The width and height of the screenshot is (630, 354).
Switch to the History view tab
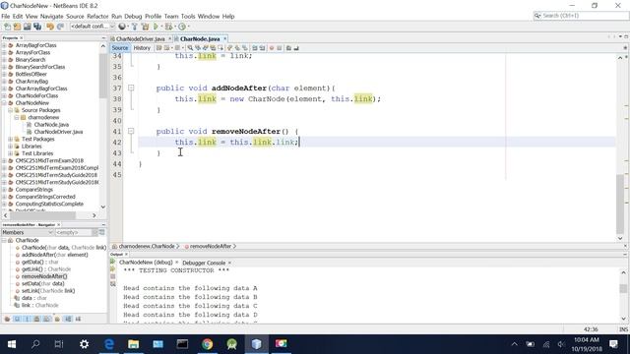[142, 48]
